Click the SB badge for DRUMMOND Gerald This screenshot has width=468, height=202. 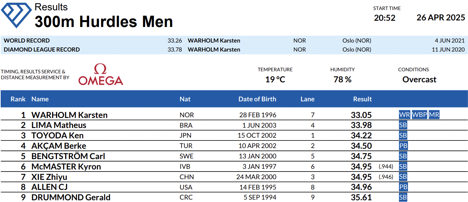tap(403, 198)
